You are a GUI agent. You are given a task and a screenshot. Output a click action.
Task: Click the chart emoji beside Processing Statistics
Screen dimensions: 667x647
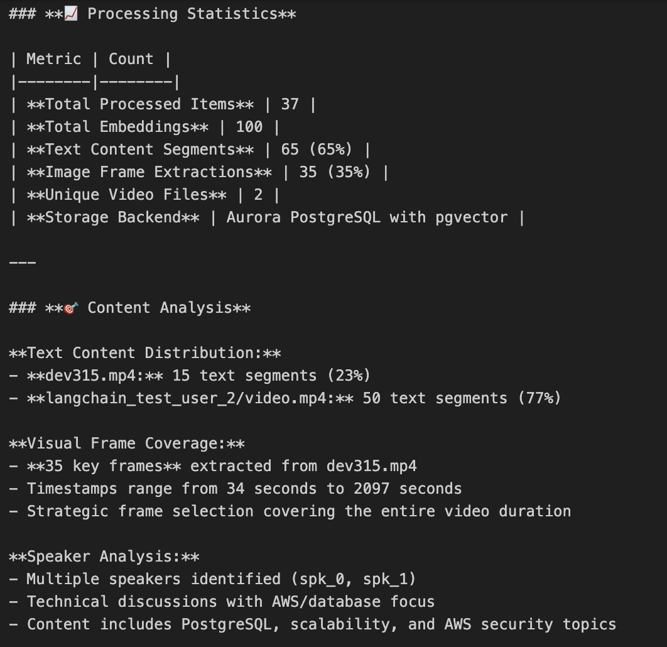coord(71,14)
